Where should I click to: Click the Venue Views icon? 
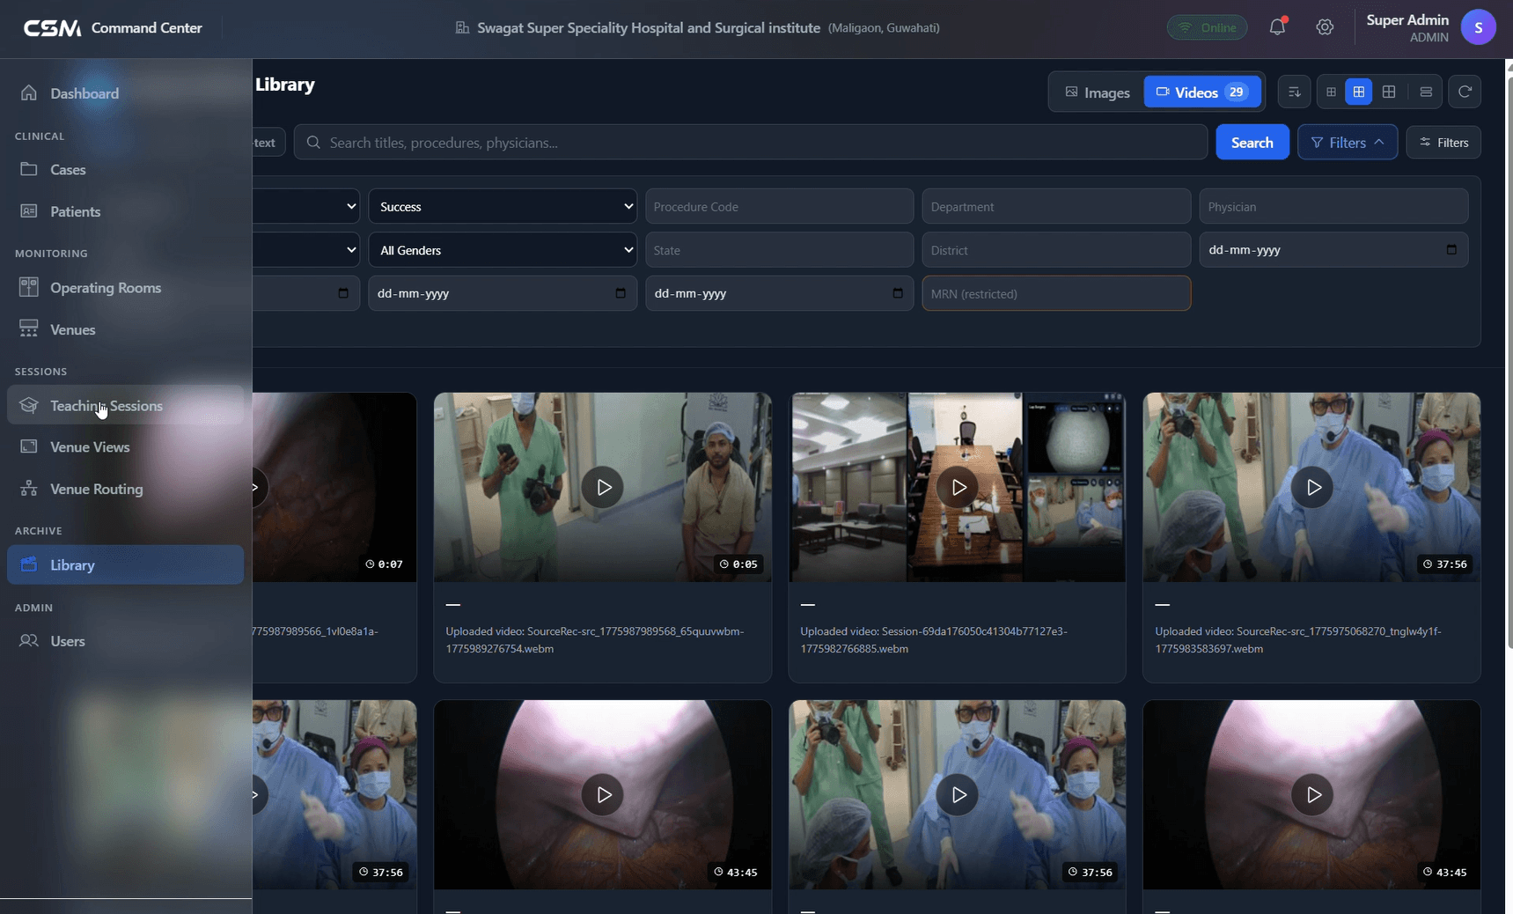[29, 446]
